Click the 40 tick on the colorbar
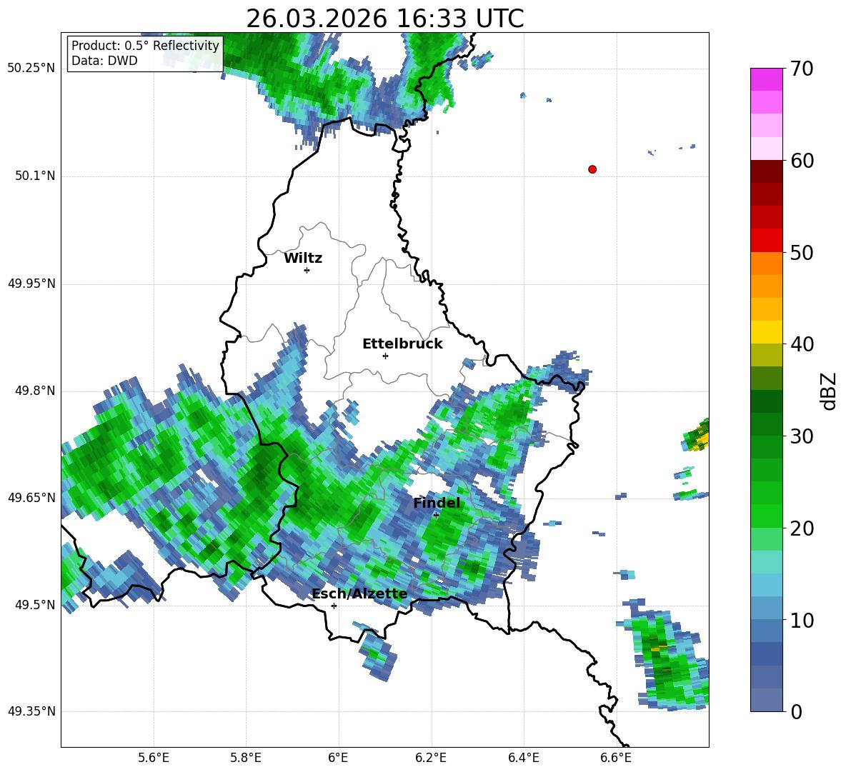Viewport: 846px width, 772px height. [x=802, y=344]
